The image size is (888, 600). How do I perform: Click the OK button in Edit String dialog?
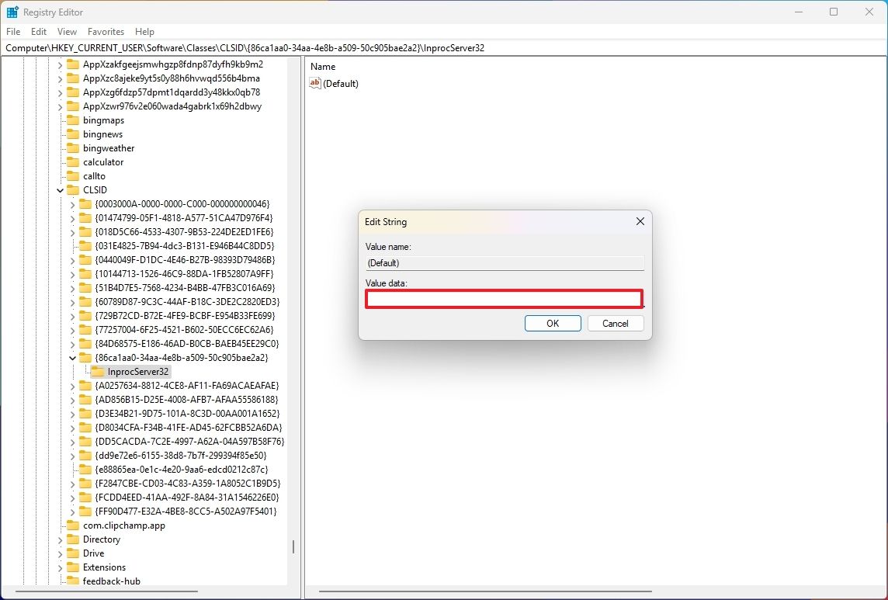(553, 323)
